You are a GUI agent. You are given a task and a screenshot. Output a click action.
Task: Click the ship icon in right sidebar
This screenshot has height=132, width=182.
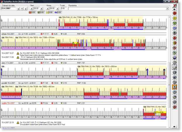[174, 58]
